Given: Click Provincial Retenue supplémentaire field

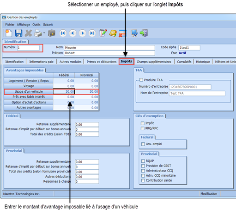Looking at the screenshot, I should pyautogui.click(x=87, y=162).
